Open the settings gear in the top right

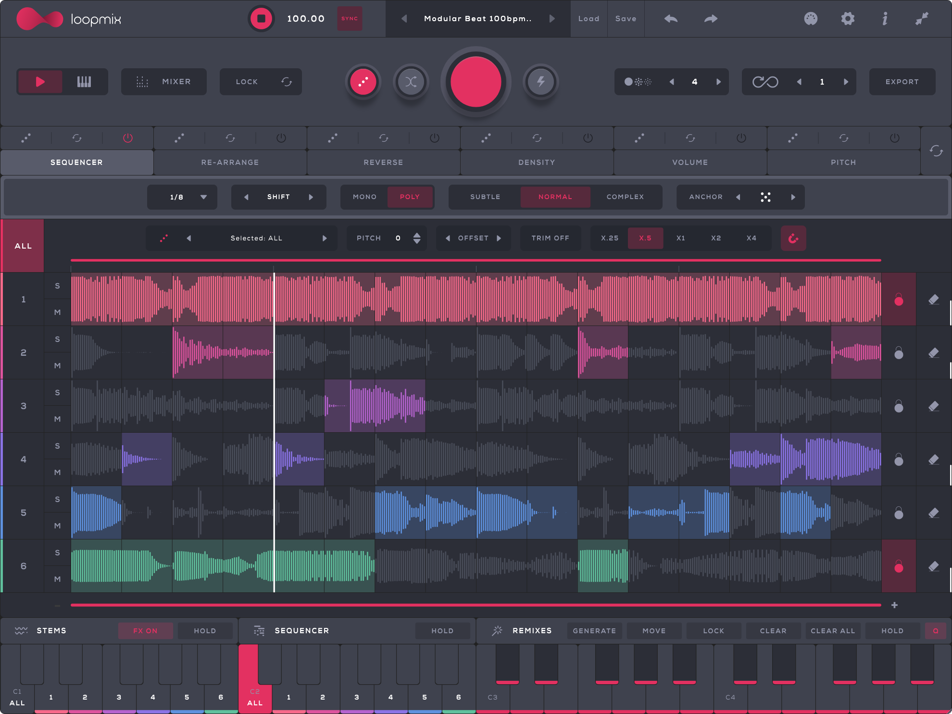(848, 19)
